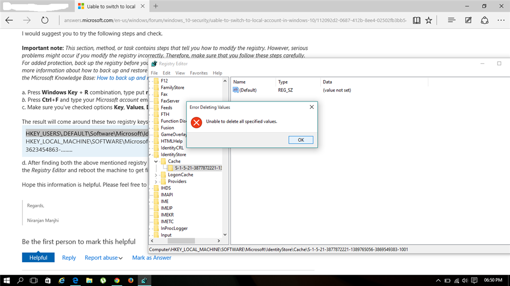
Task: Open the Edge Share icon
Action: point(485,20)
